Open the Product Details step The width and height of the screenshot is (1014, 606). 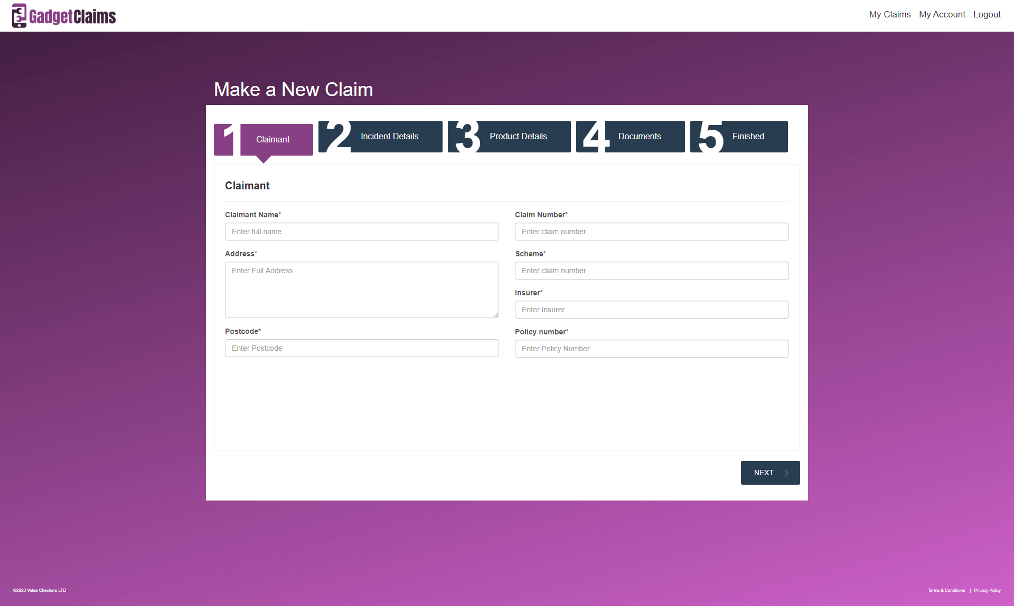coord(518,137)
